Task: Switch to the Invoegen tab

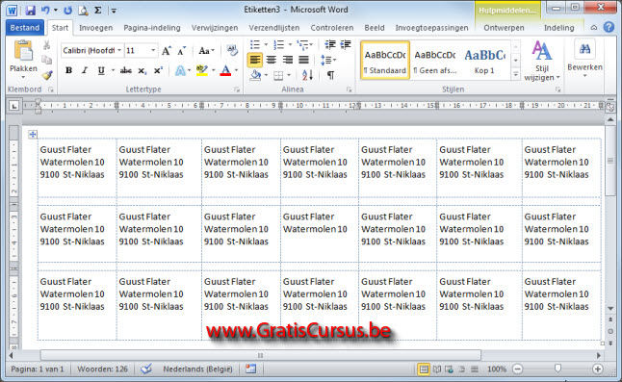Action: coord(95,28)
